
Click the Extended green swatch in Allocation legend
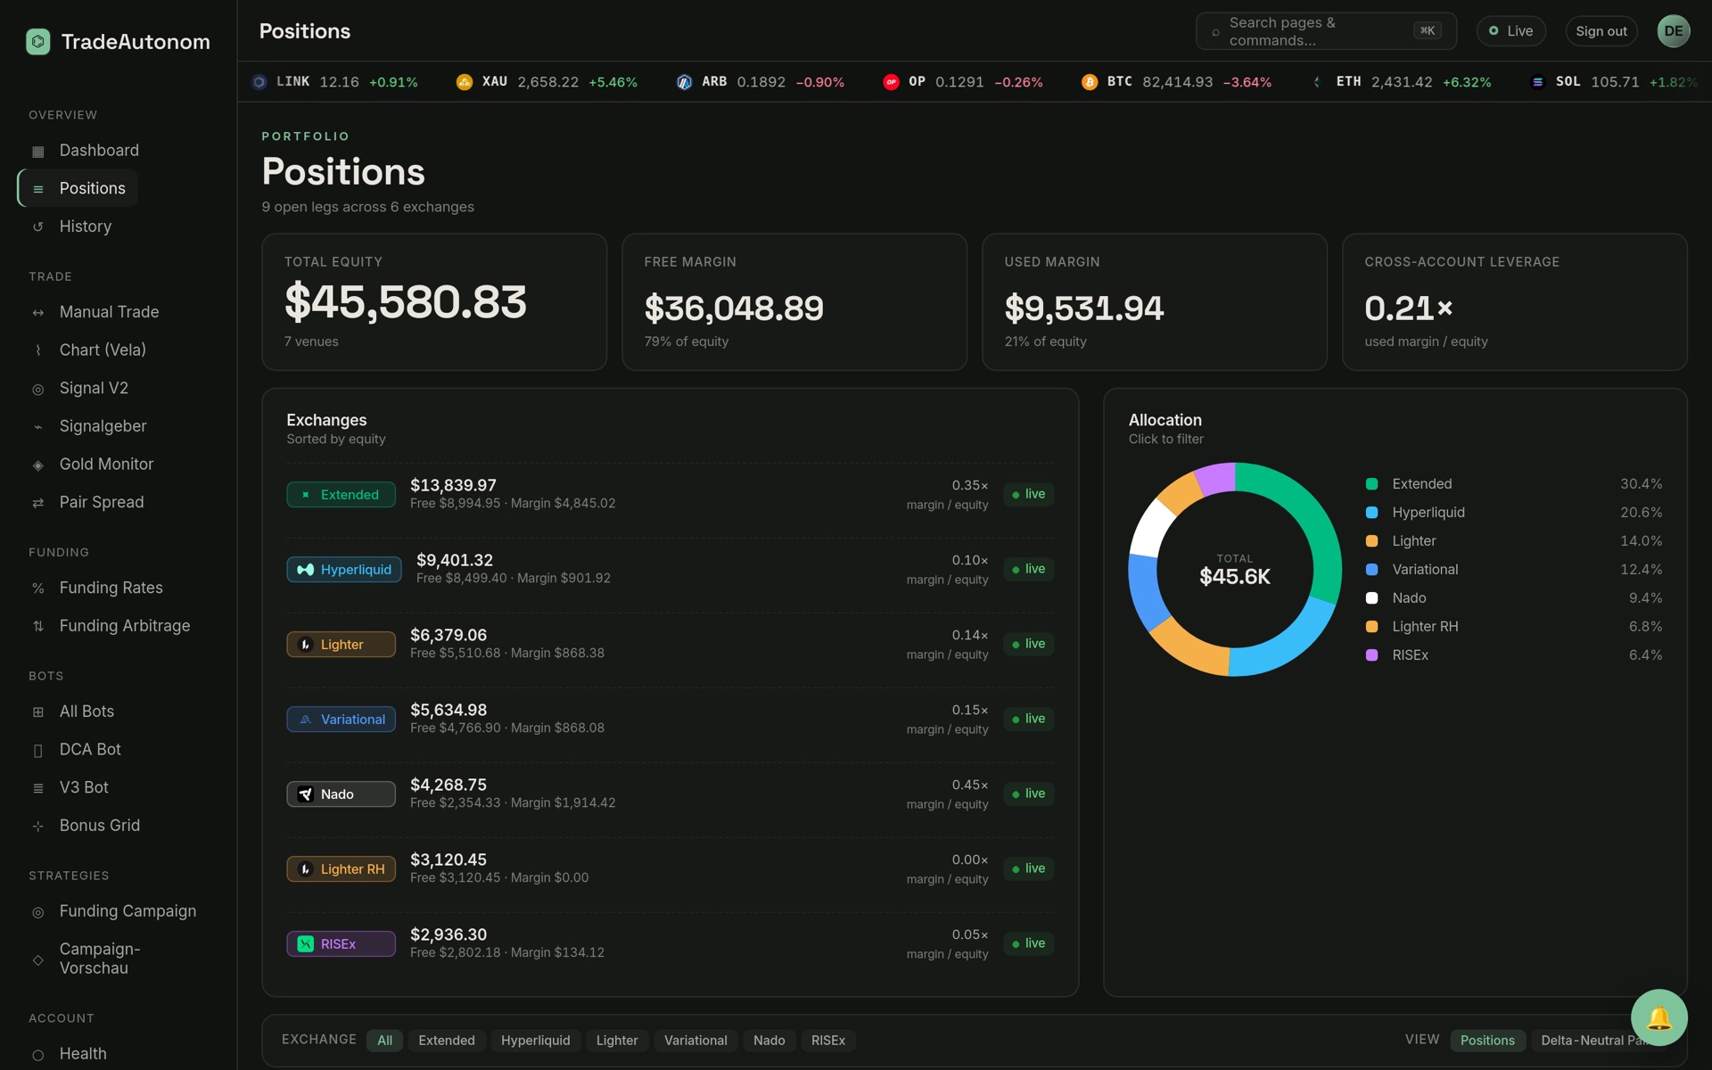click(x=1371, y=484)
